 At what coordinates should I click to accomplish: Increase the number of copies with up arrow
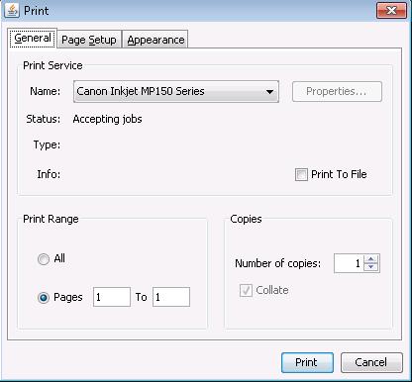pos(371,259)
